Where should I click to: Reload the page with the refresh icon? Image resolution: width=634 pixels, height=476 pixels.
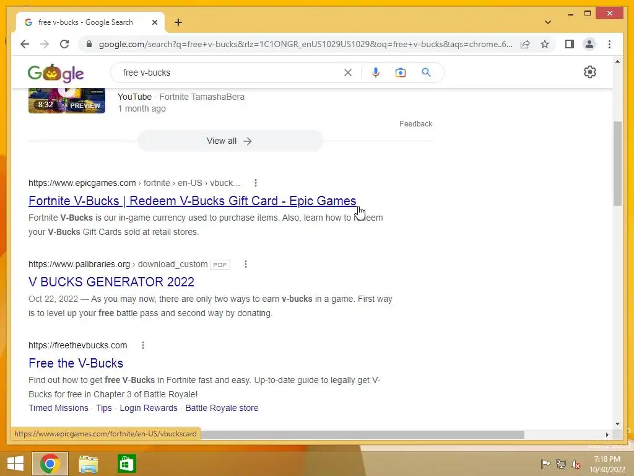click(x=64, y=44)
